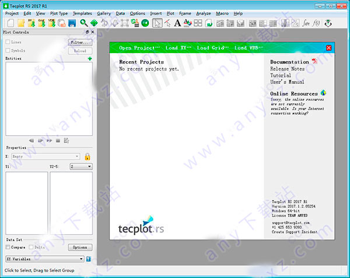The height and width of the screenshot is (278, 350).
Task: Open the Macro menu
Action: 222,13
